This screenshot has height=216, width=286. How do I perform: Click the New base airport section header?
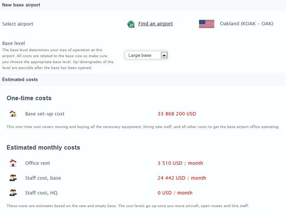(x=21, y=5)
